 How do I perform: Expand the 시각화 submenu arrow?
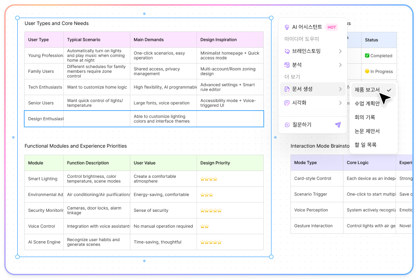click(x=340, y=103)
